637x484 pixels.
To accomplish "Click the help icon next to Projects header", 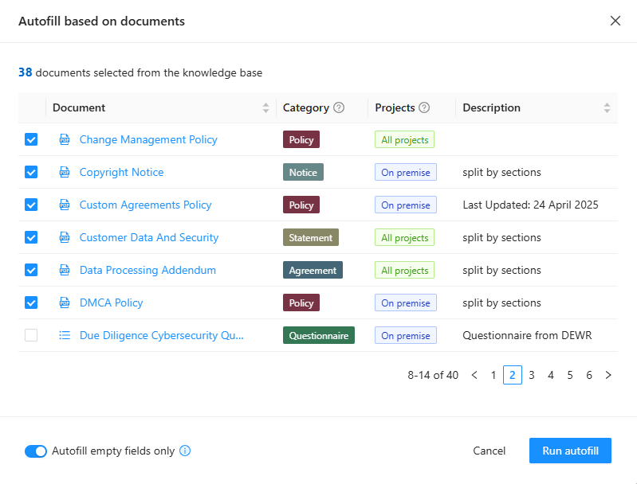I will 424,108.
